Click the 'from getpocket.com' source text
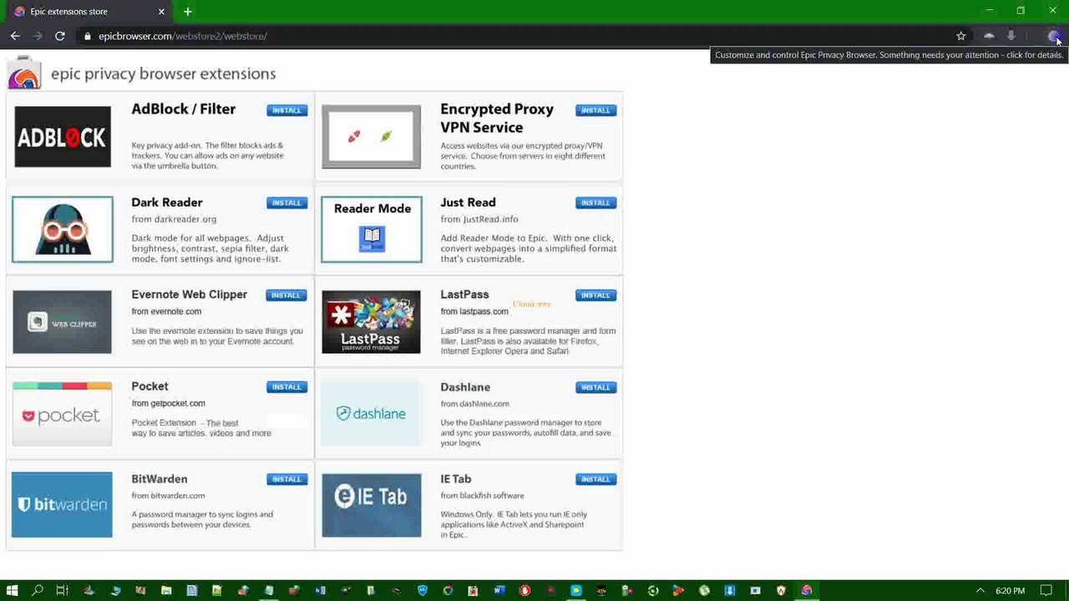 [168, 403]
